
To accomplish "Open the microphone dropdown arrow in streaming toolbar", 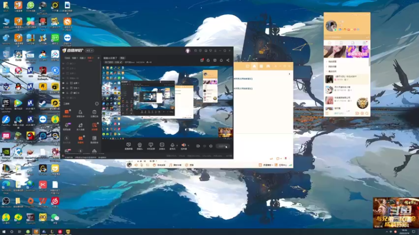I will [x=177, y=146].
